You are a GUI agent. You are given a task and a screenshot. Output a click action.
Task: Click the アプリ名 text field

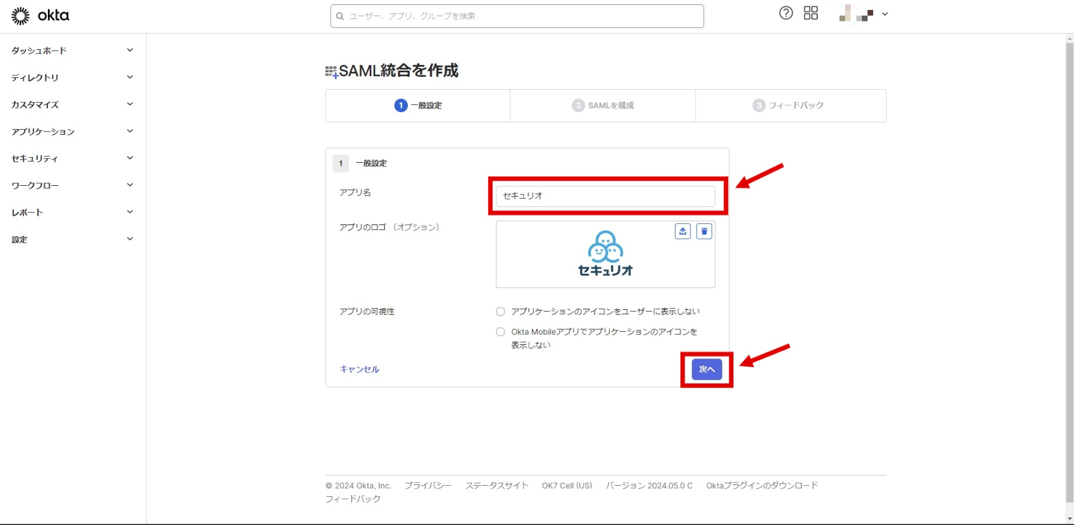pos(605,196)
